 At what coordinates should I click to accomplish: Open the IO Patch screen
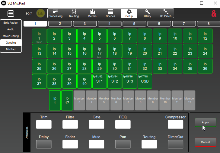[166, 14]
